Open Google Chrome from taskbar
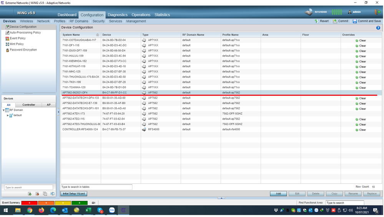This screenshot has height=217, width=384. pyautogui.click(x=30, y=210)
